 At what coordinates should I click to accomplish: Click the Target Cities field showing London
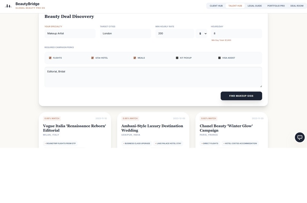pos(125,34)
